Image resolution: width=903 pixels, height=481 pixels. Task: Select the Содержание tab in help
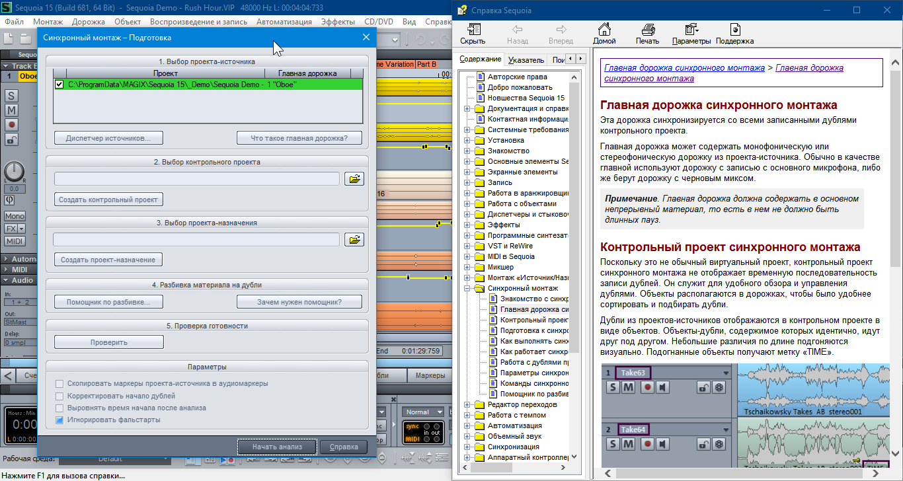click(x=481, y=59)
